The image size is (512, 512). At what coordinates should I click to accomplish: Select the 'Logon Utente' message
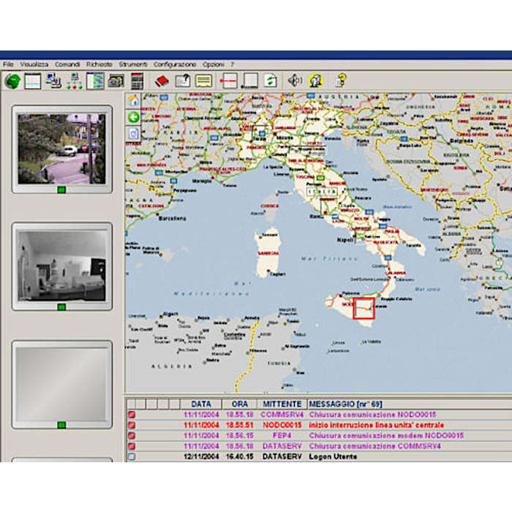333,456
